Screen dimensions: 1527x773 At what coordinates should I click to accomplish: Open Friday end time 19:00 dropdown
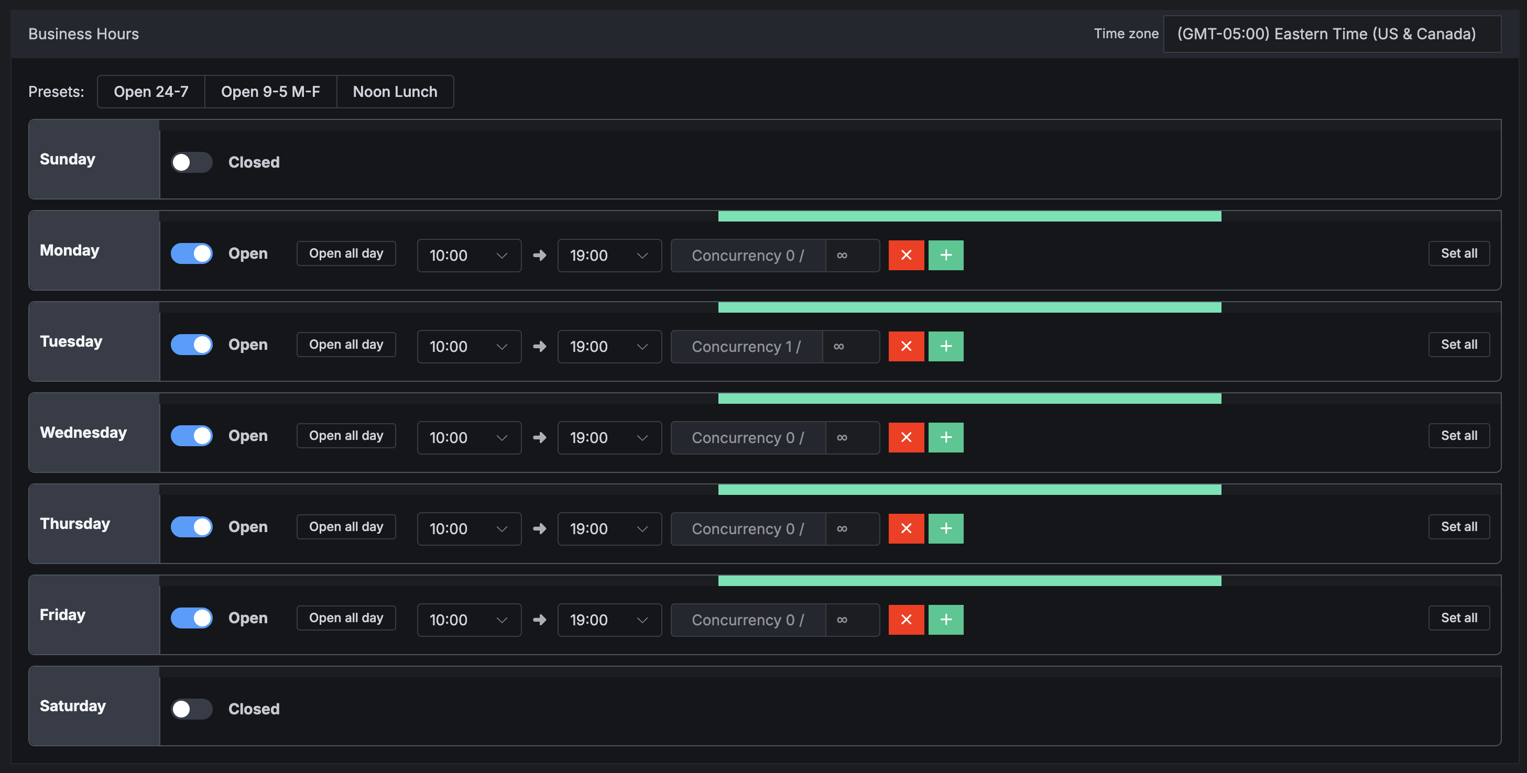coord(609,620)
